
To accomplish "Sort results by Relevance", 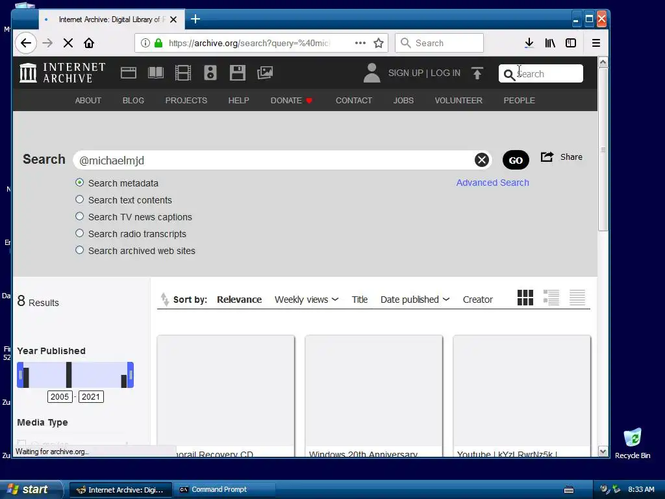I will (x=239, y=300).
